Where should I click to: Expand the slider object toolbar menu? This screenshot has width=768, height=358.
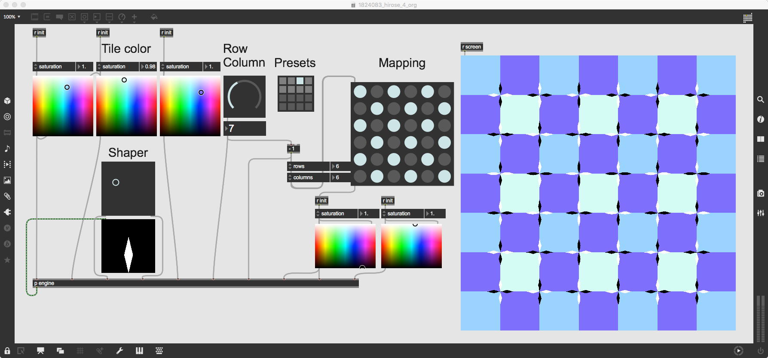109,17
